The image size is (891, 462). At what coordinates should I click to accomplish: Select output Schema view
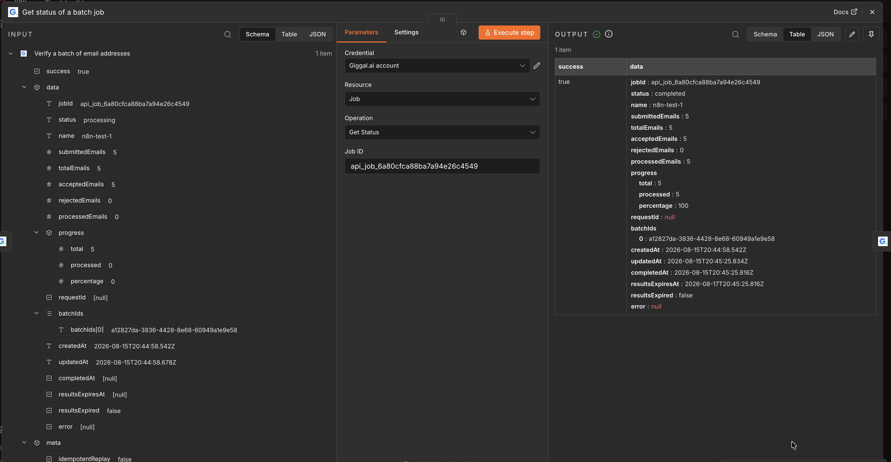[765, 34]
